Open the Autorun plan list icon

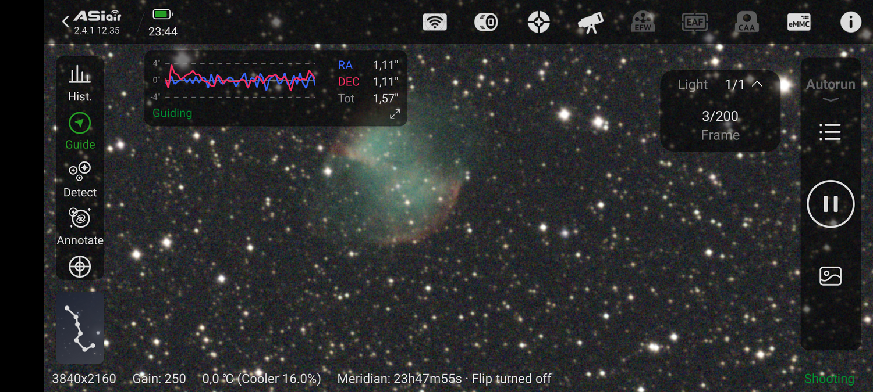coord(830,132)
